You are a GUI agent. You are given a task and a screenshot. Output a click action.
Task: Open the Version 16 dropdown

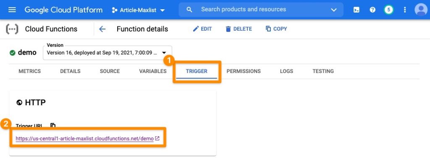[x=107, y=52]
